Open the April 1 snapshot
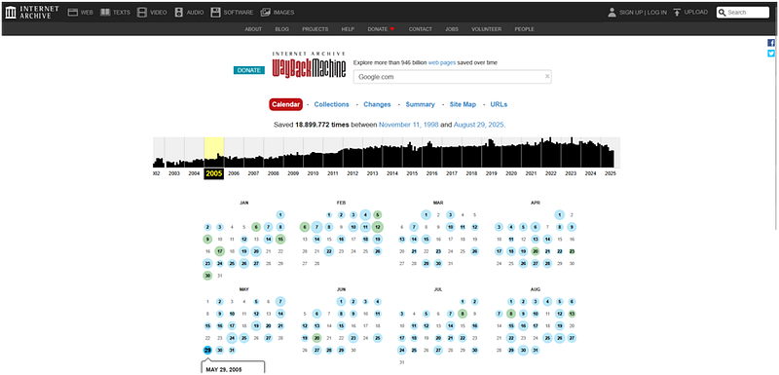The image size is (779, 375). click(x=559, y=214)
